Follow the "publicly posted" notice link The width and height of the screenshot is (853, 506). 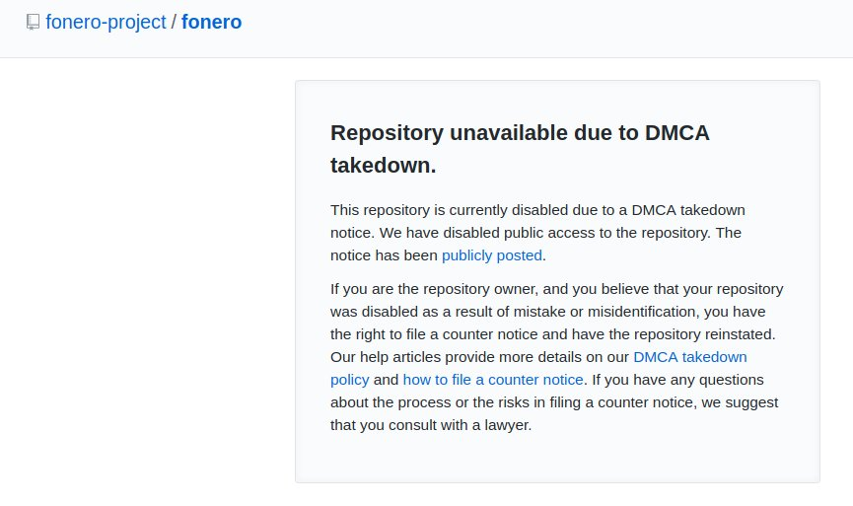(x=491, y=255)
